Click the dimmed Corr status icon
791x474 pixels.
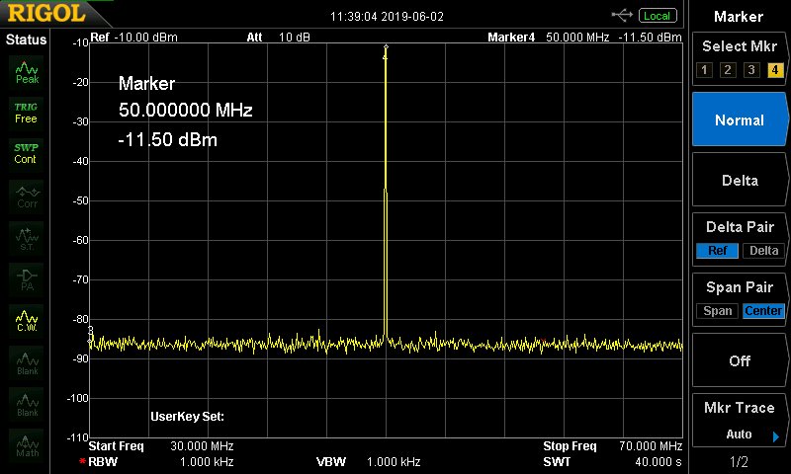27,197
